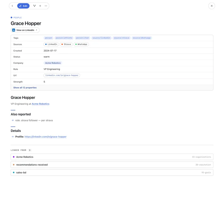The image size is (224, 203).
Task: Select the source/strava tag
Action: pos(122,38)
